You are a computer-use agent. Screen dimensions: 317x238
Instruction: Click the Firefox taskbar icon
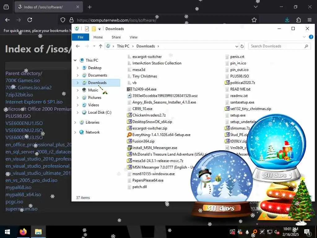click(23, 232)
